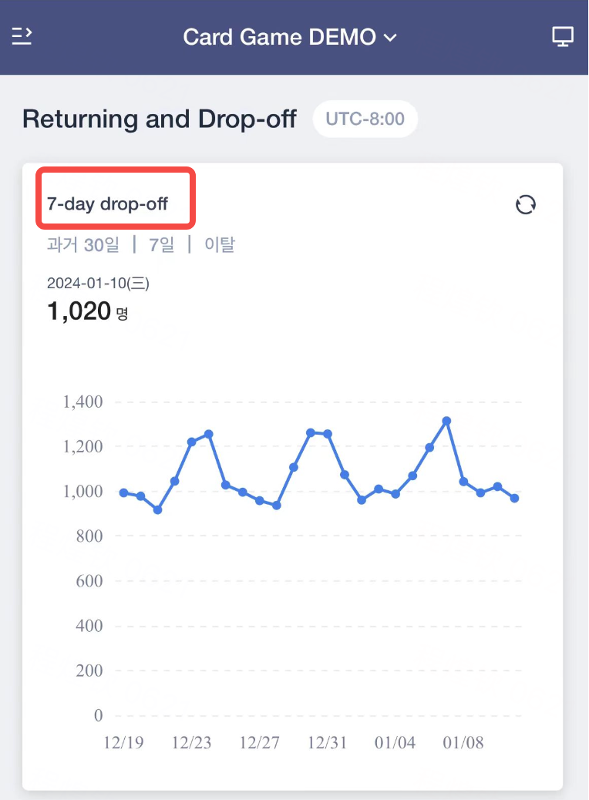Click the 1,020 명 value display
The image size is (589, 800).
[88, 311]
